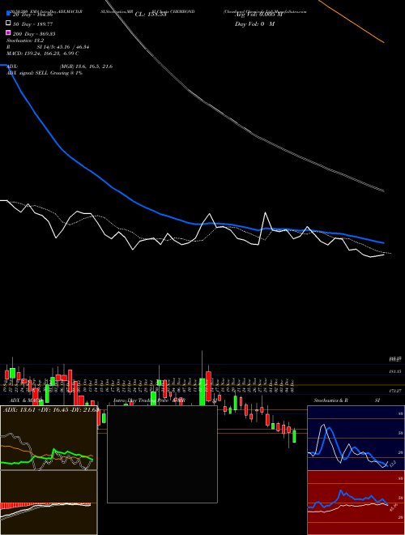405x535 pixels.
Task: Open the red RSI indicator panel
Action: (x=356, y=503)
